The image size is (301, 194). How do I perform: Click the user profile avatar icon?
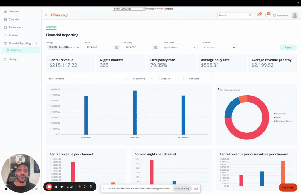click(295, 15)
